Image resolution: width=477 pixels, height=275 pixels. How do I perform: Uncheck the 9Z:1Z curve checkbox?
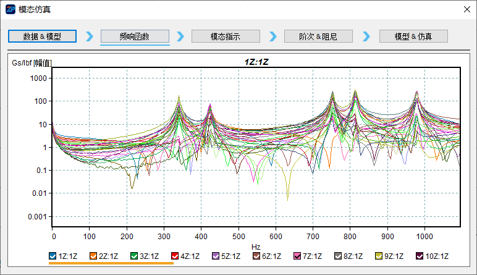379,256
